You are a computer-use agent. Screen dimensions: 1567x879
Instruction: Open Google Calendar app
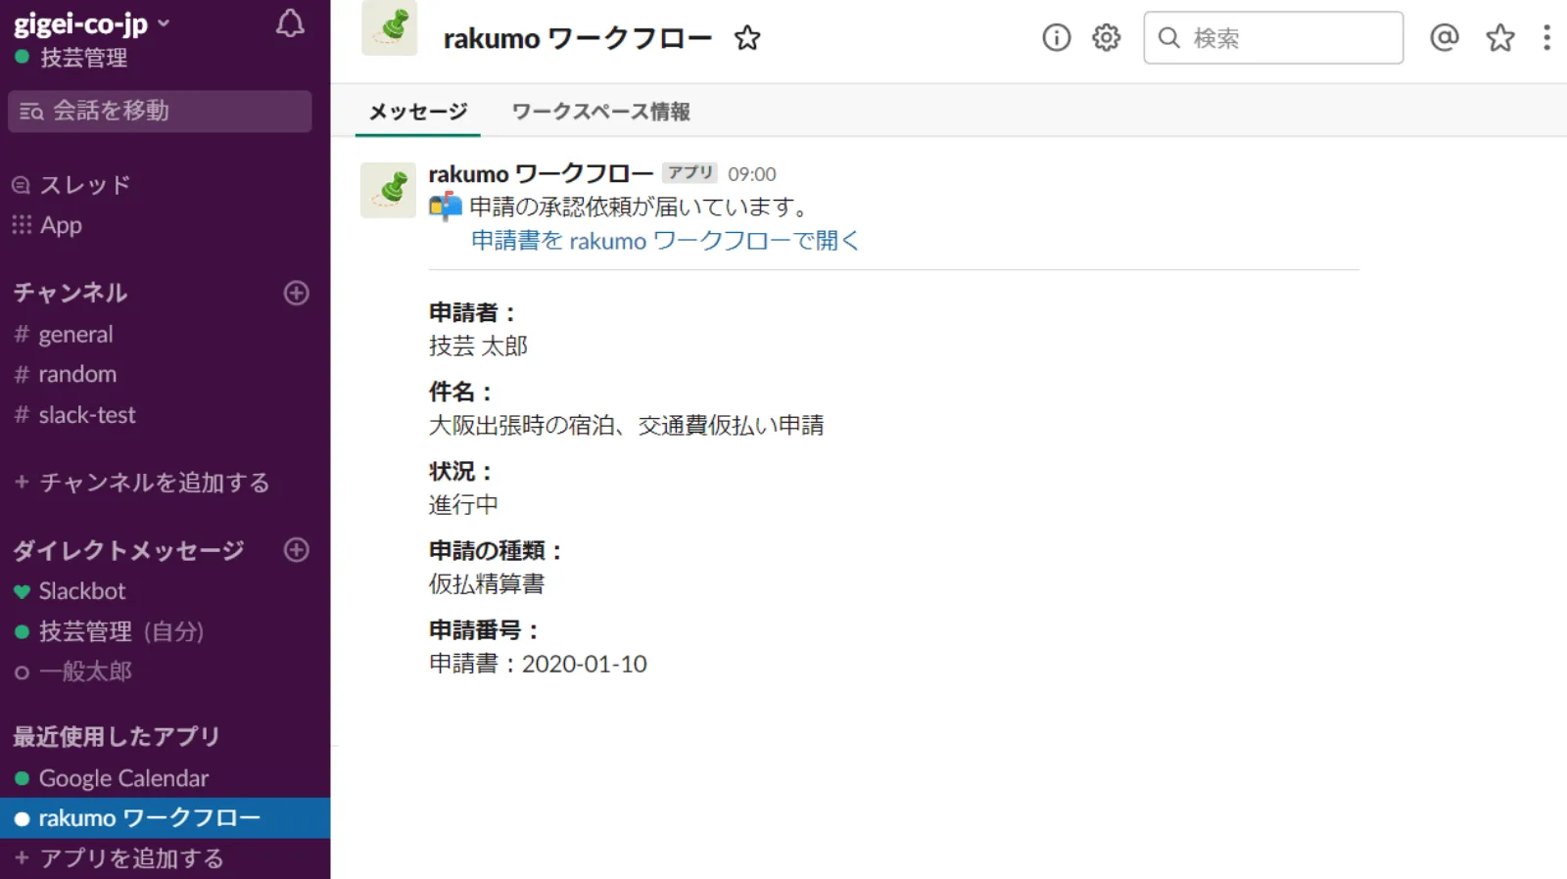point(123,779)
